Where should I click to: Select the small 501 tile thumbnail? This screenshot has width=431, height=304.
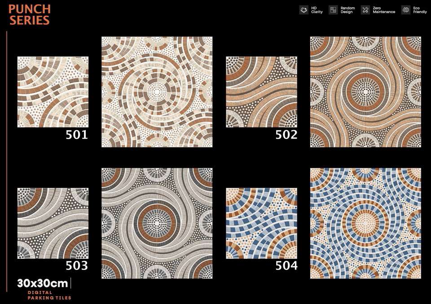tap(53, 92)
